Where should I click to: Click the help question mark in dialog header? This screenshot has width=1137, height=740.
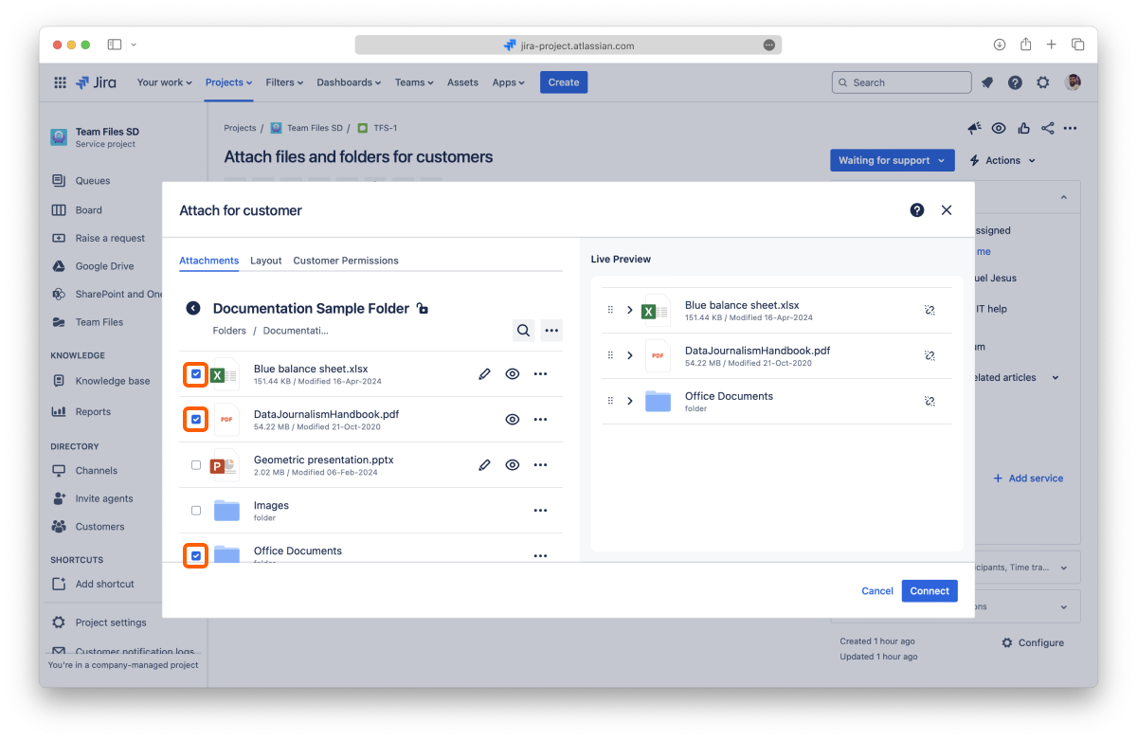[916, 210]
